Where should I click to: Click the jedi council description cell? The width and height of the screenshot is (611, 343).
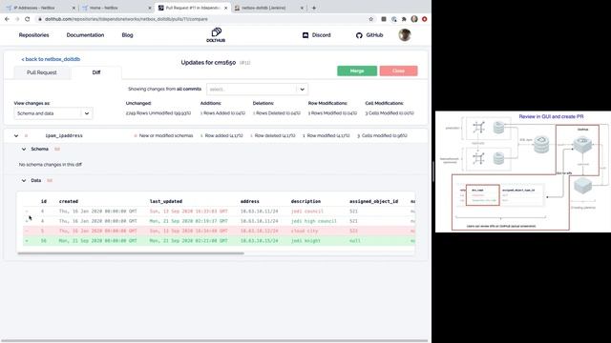coord(307,212)
